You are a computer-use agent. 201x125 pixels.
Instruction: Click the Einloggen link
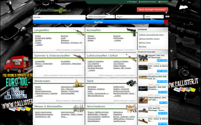132,2
